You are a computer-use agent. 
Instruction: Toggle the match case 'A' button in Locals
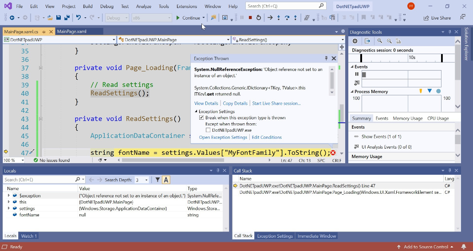[166, 180]
